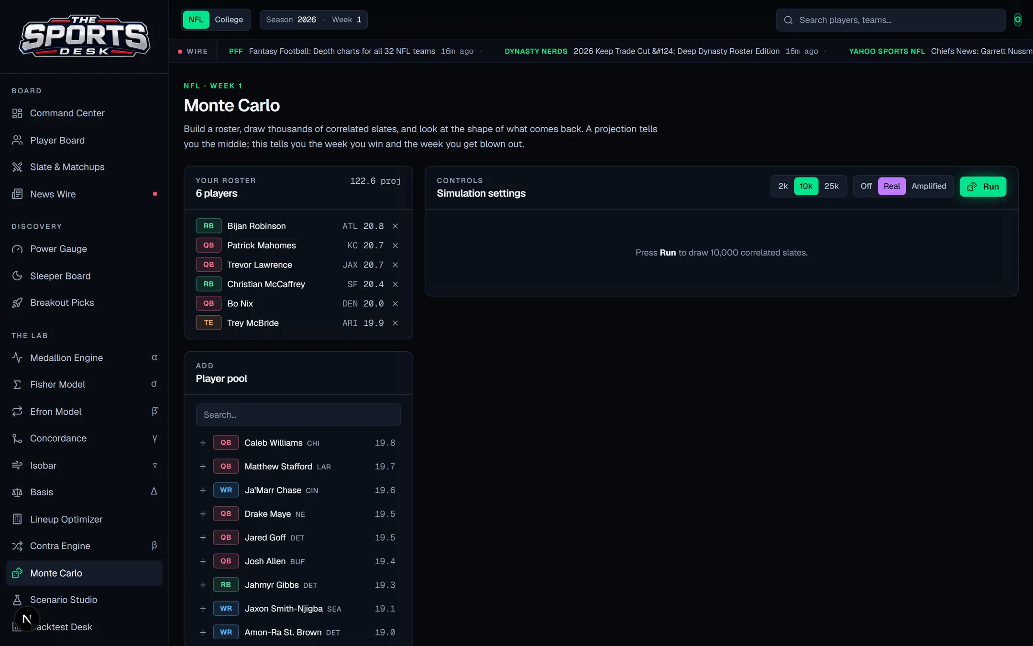
Task: Open Breakout Picks
Action: (x=84, y=302)
